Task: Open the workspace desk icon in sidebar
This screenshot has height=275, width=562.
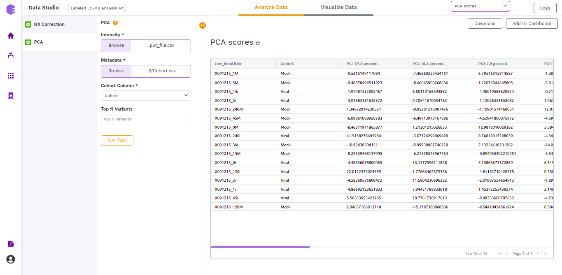Action: coord(11,55)
